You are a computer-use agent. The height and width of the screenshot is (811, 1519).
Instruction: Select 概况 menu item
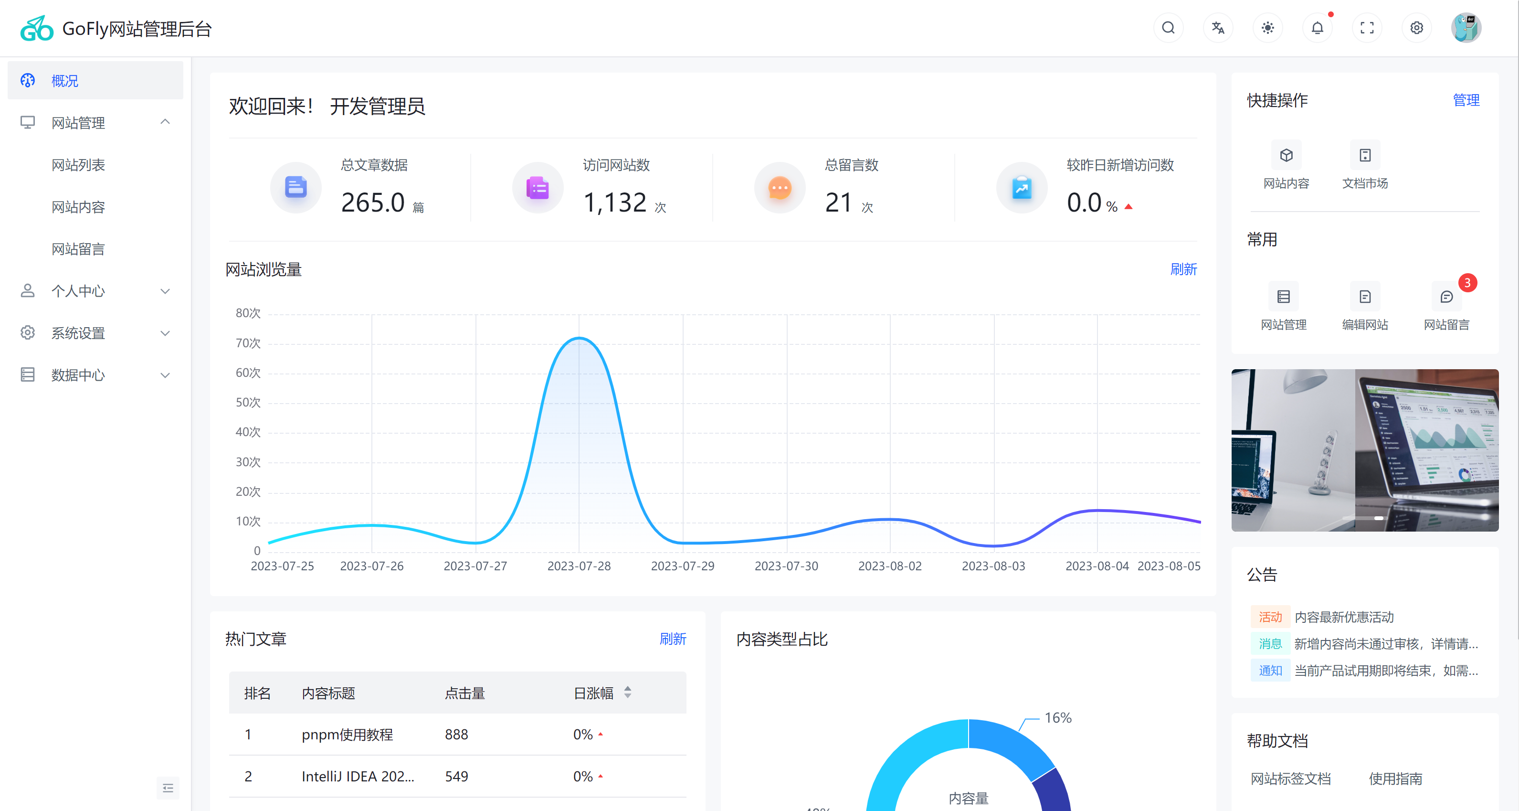point(65,81)
